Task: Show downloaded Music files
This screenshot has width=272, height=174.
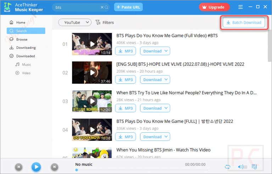Action: [23, 64]
